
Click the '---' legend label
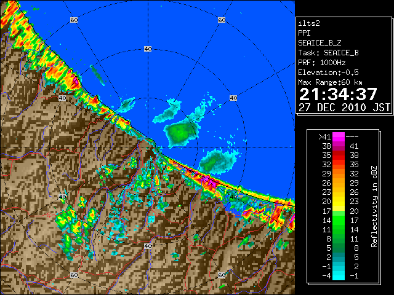pos(352,137)
